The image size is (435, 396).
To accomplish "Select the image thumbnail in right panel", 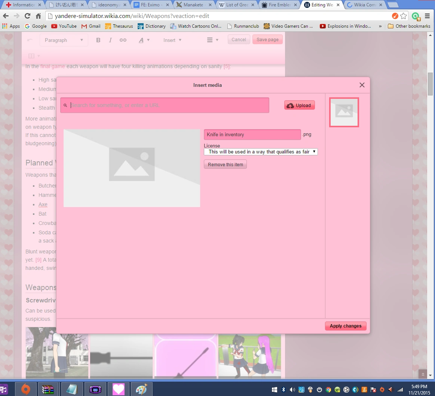I will 344,112.
